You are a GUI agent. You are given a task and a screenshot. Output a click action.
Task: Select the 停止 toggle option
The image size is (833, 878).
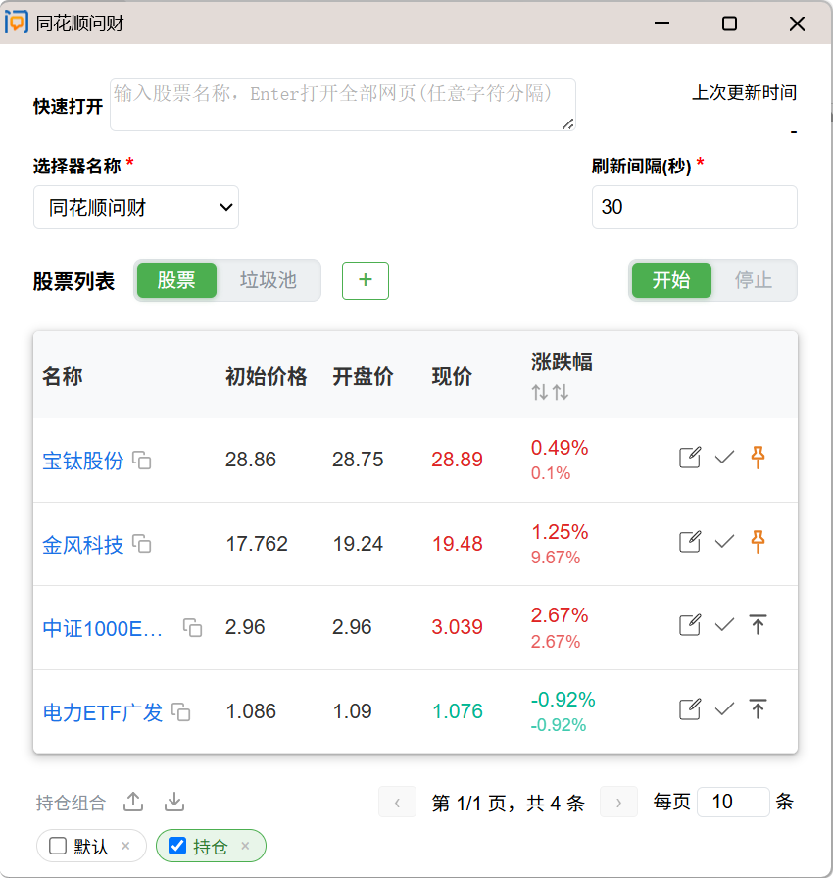(754, 280)
